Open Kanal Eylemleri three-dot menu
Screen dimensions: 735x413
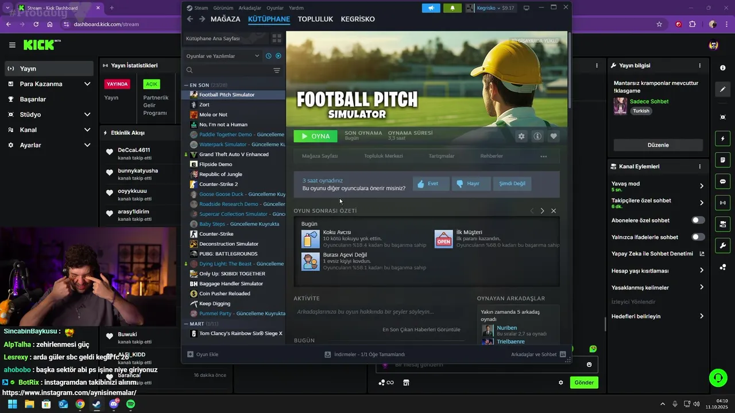pyautogui.click(x=699, y=166)
